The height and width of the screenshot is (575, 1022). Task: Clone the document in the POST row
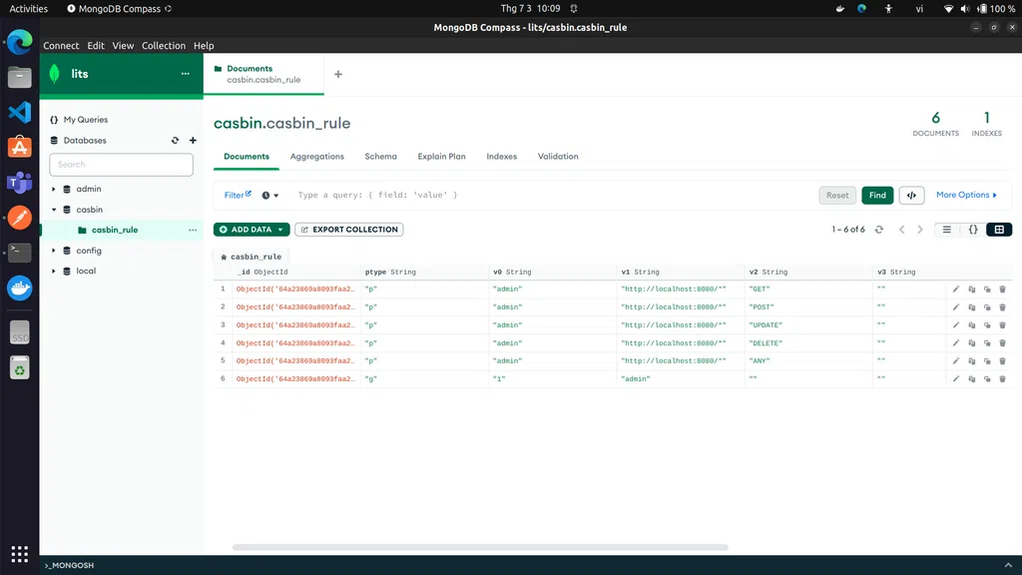coord(987,307)
